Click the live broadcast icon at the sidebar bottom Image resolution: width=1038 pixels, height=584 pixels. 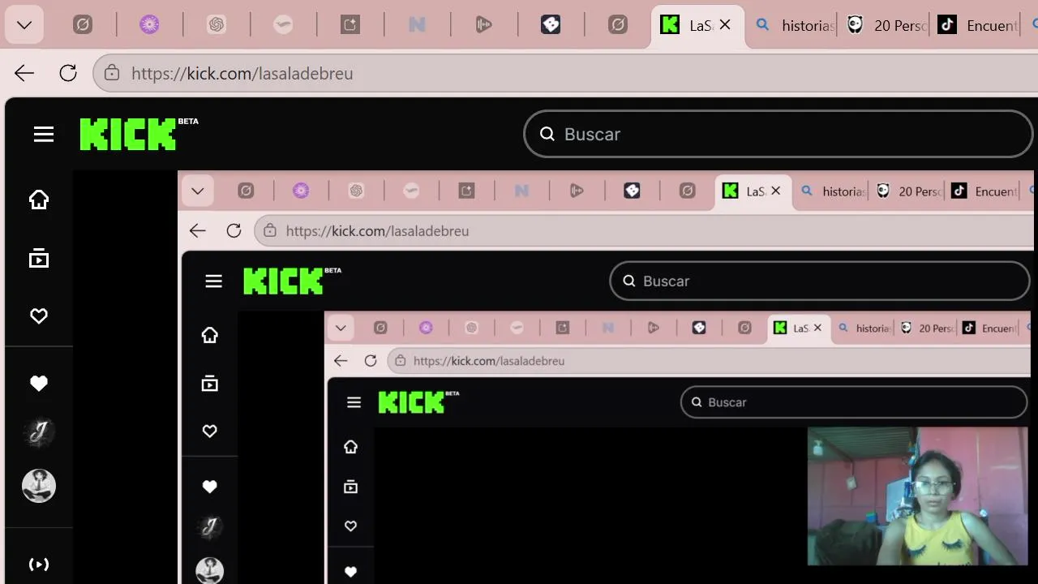pos(39,565)
